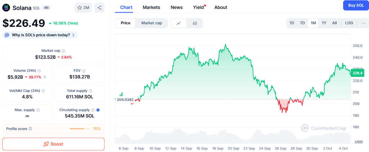Switch to candlestick chart icon
The image size is (369, 152).
(195, 23)
